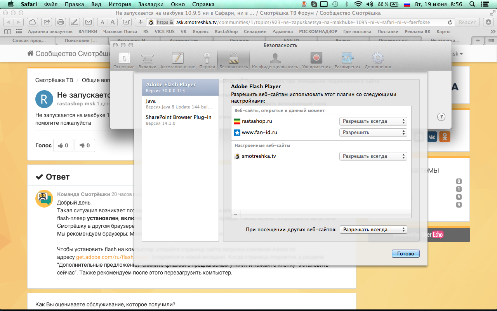Open the RastaShop bookmark
497x311 pixels.
point(226,31)
